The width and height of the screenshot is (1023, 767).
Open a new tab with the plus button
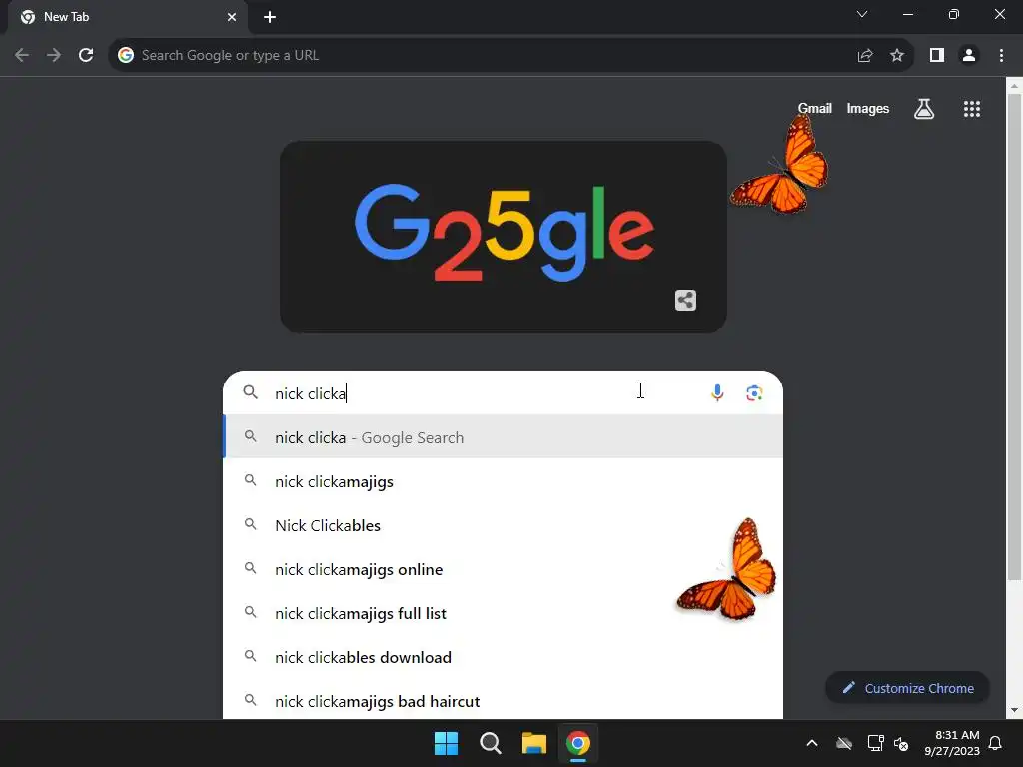point(270,17)
